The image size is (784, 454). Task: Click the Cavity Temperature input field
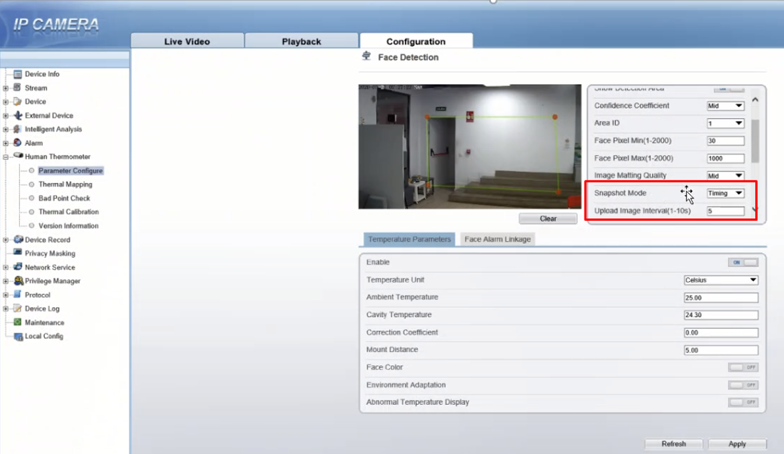point(721,315)
